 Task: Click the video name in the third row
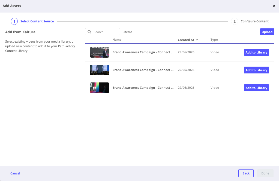point(143,88)
